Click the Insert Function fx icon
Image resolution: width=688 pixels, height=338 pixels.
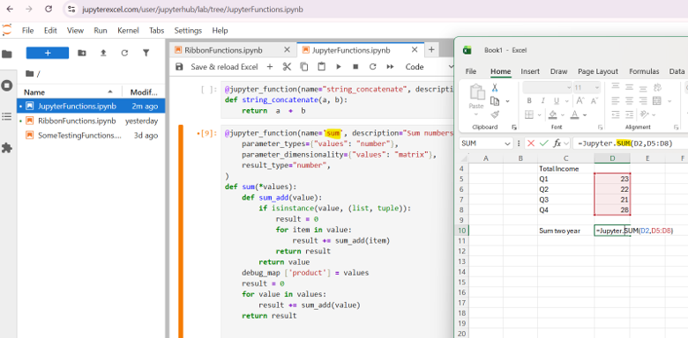557,143
